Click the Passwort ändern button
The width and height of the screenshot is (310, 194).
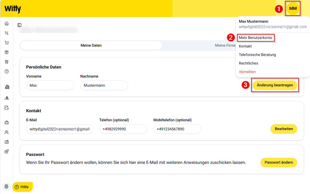279,162
